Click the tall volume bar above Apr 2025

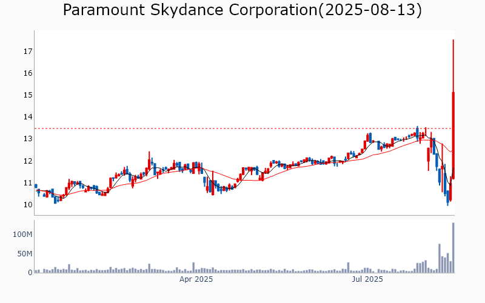pos(193,267)
